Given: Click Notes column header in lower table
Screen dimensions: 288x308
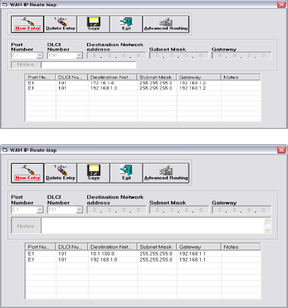Looking at the screenshot, I should point(241,247).
